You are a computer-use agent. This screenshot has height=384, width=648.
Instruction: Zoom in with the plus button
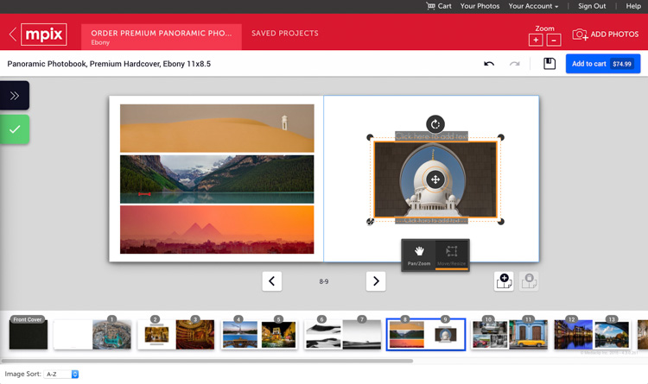coord(536,40)
